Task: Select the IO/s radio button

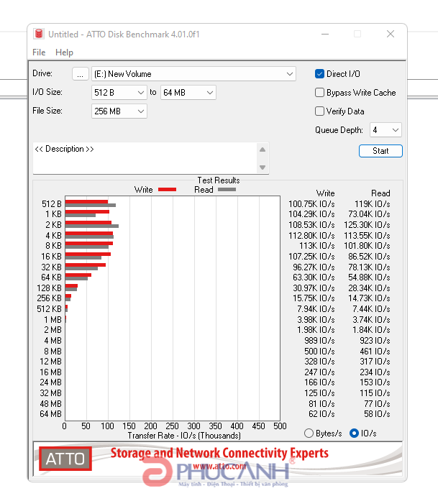Action: tap(354, 433)
